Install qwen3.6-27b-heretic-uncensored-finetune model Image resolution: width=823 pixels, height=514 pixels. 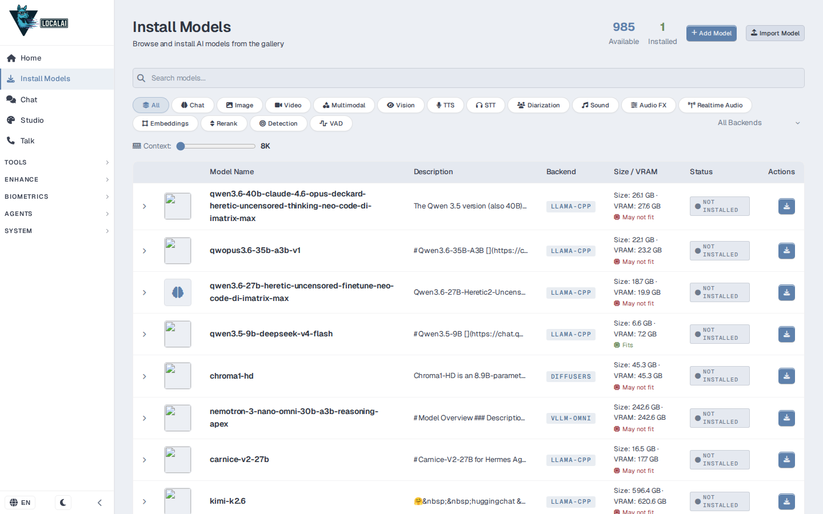(x=786, y=292)
